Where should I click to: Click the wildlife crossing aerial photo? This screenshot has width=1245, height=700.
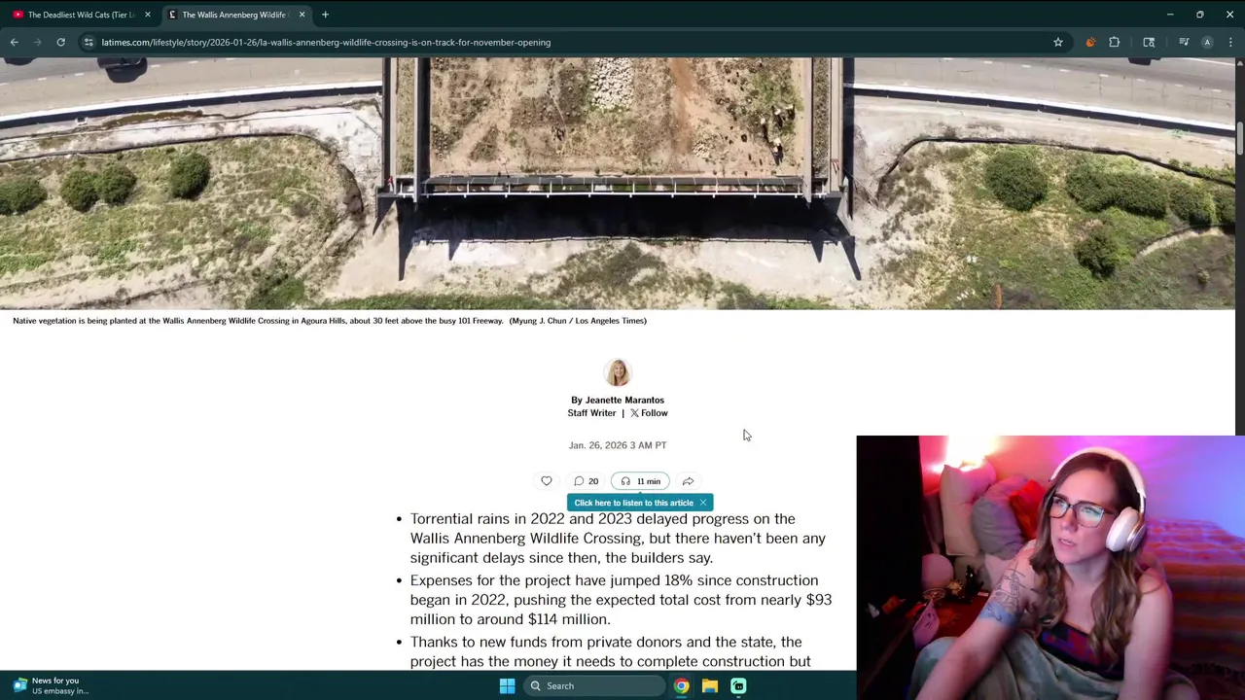(618, 183)
